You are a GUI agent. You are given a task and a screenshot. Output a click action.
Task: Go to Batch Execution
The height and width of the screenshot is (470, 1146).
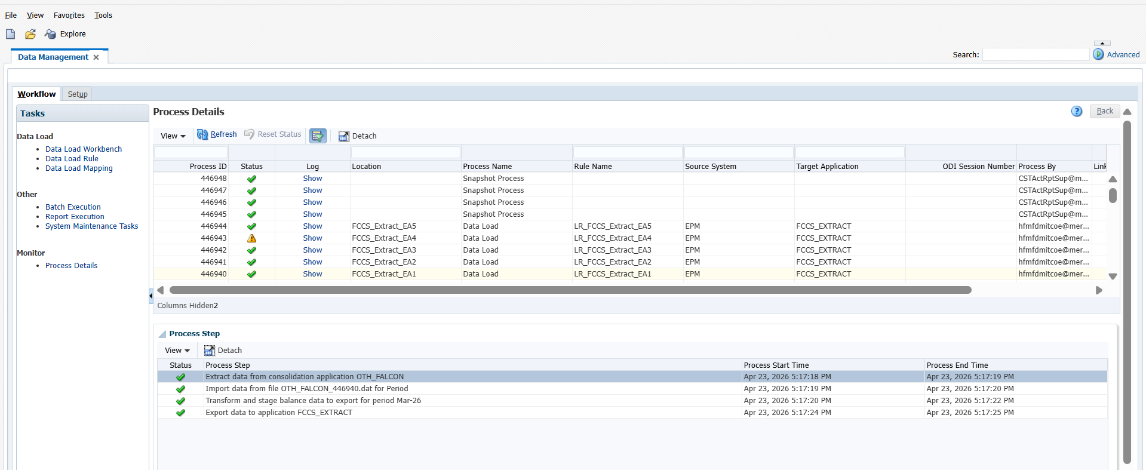[x=73, y=207]
